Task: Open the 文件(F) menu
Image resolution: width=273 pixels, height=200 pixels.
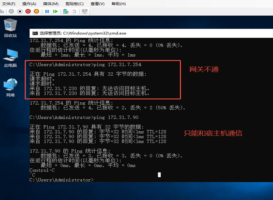Action: (9, 4)
